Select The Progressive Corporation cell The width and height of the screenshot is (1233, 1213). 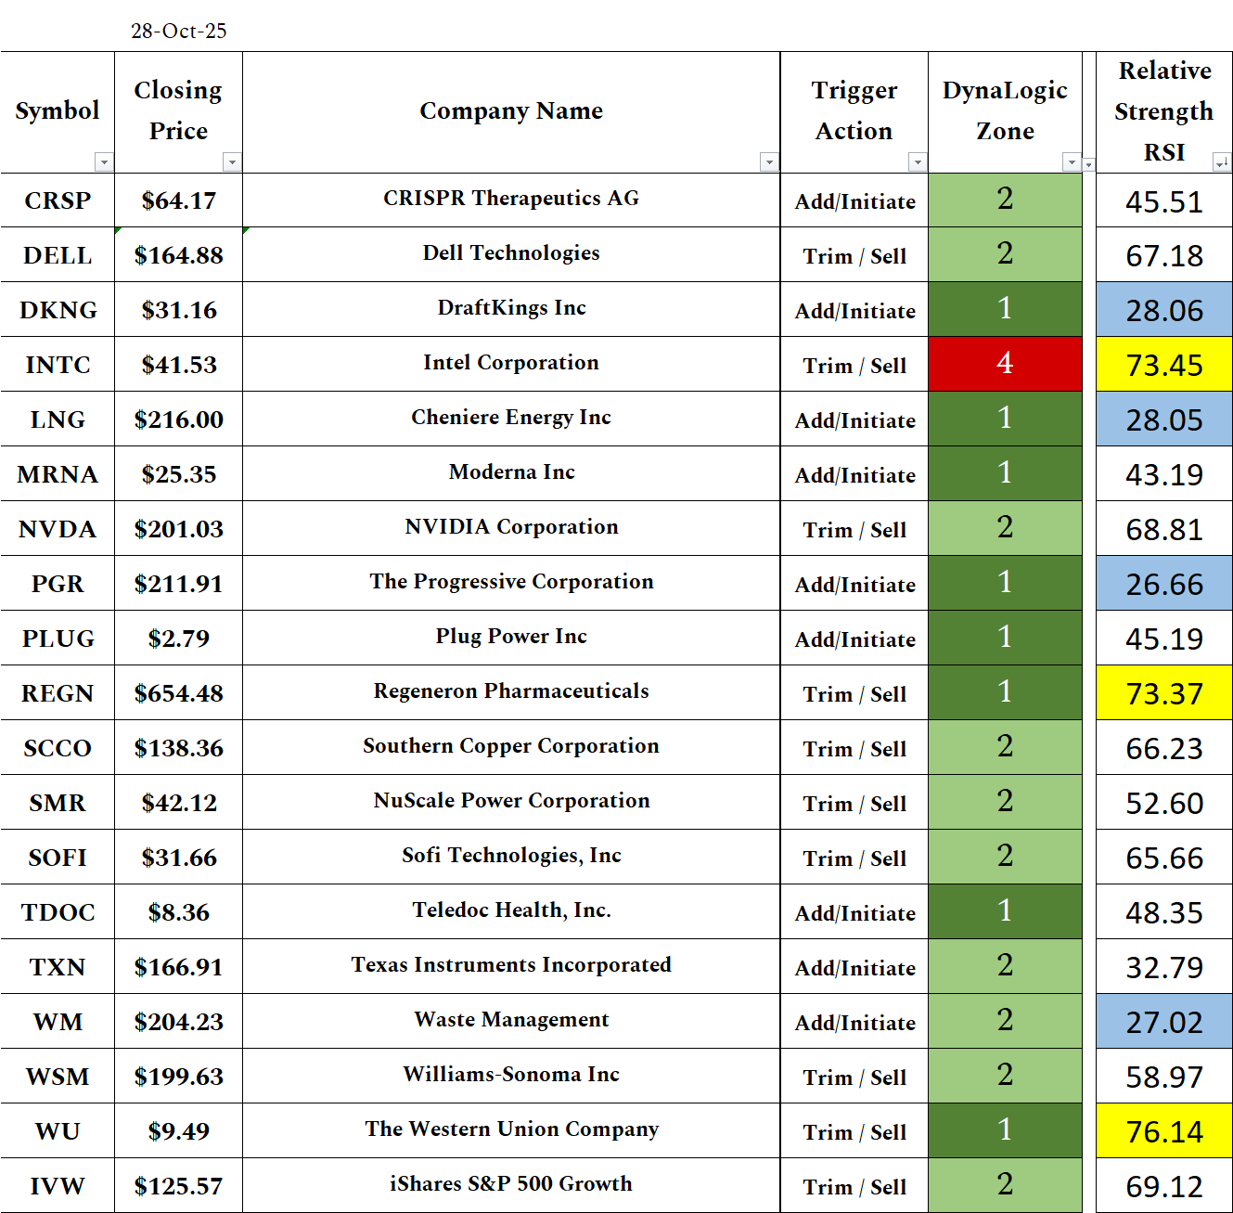pos(511,583)
